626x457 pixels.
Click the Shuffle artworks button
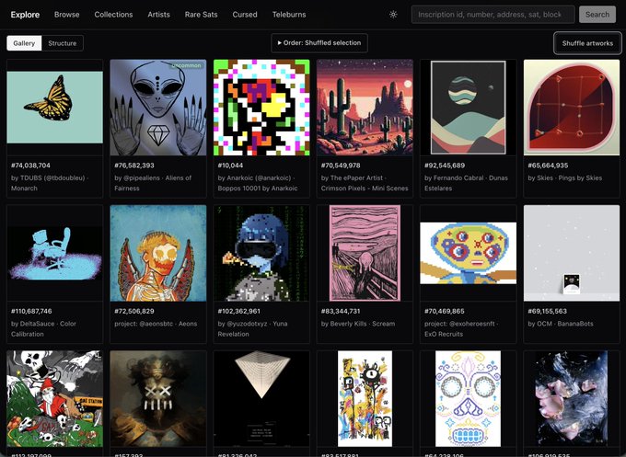587,43
